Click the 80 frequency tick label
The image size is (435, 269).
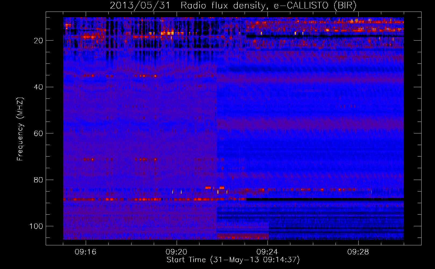pyautogui.click(x=38, y=180)
